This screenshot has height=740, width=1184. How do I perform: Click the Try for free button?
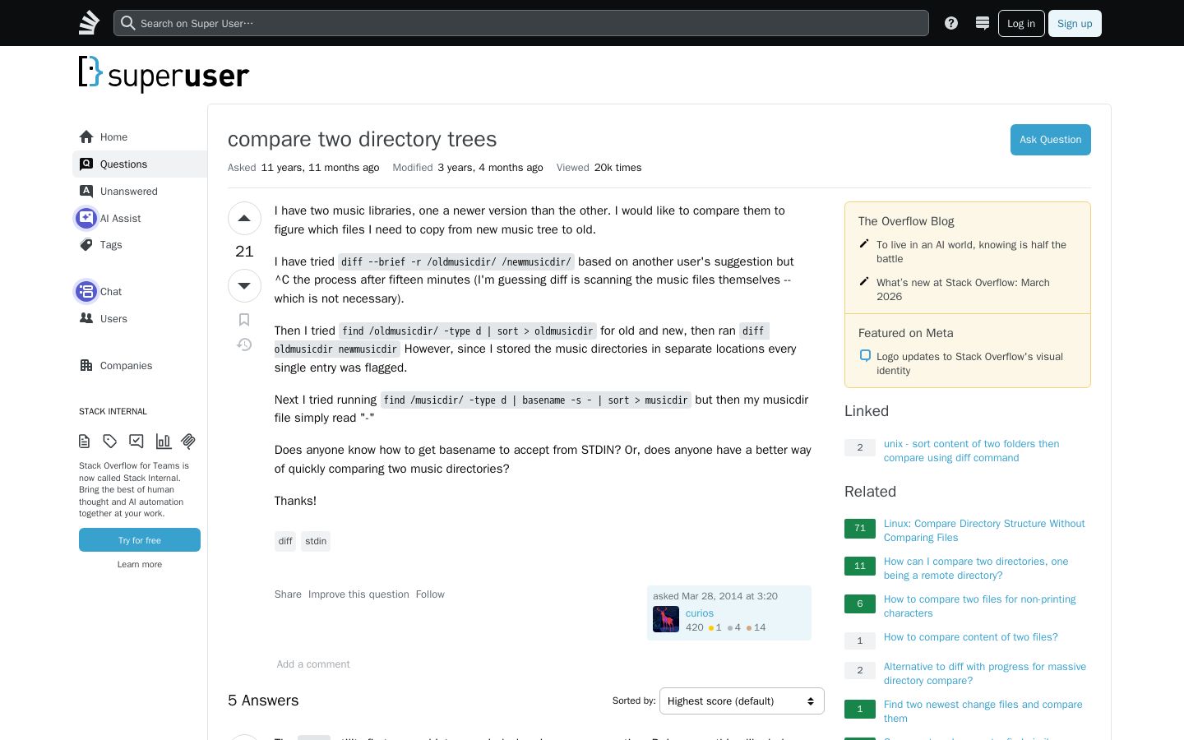(140, 540)
